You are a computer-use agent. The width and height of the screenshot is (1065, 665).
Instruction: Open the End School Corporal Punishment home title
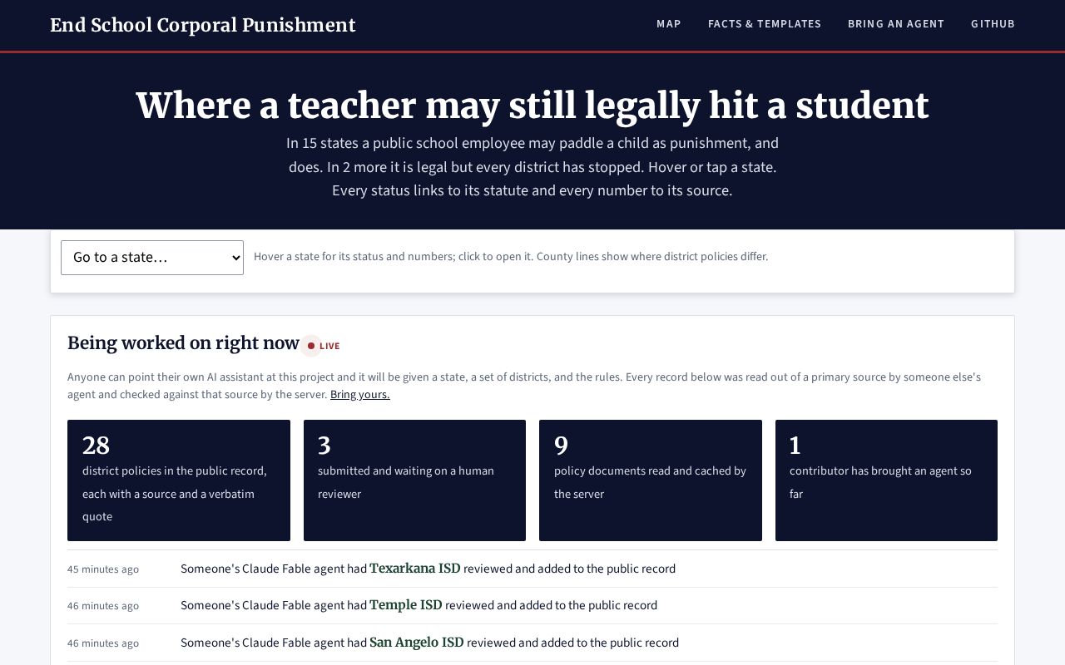click(202, 25)
